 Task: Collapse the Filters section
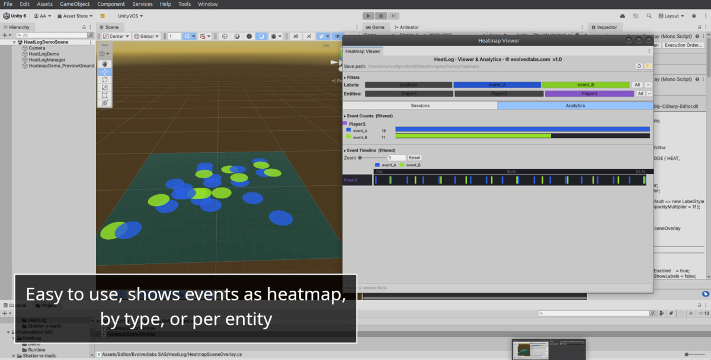pos(345,78)
